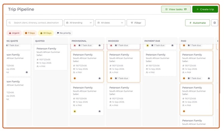Viewport: 224px width, 131px height.
Task: Click the flag icon in No priority chip
Action: pyautogui.click(x=58, y=33)
